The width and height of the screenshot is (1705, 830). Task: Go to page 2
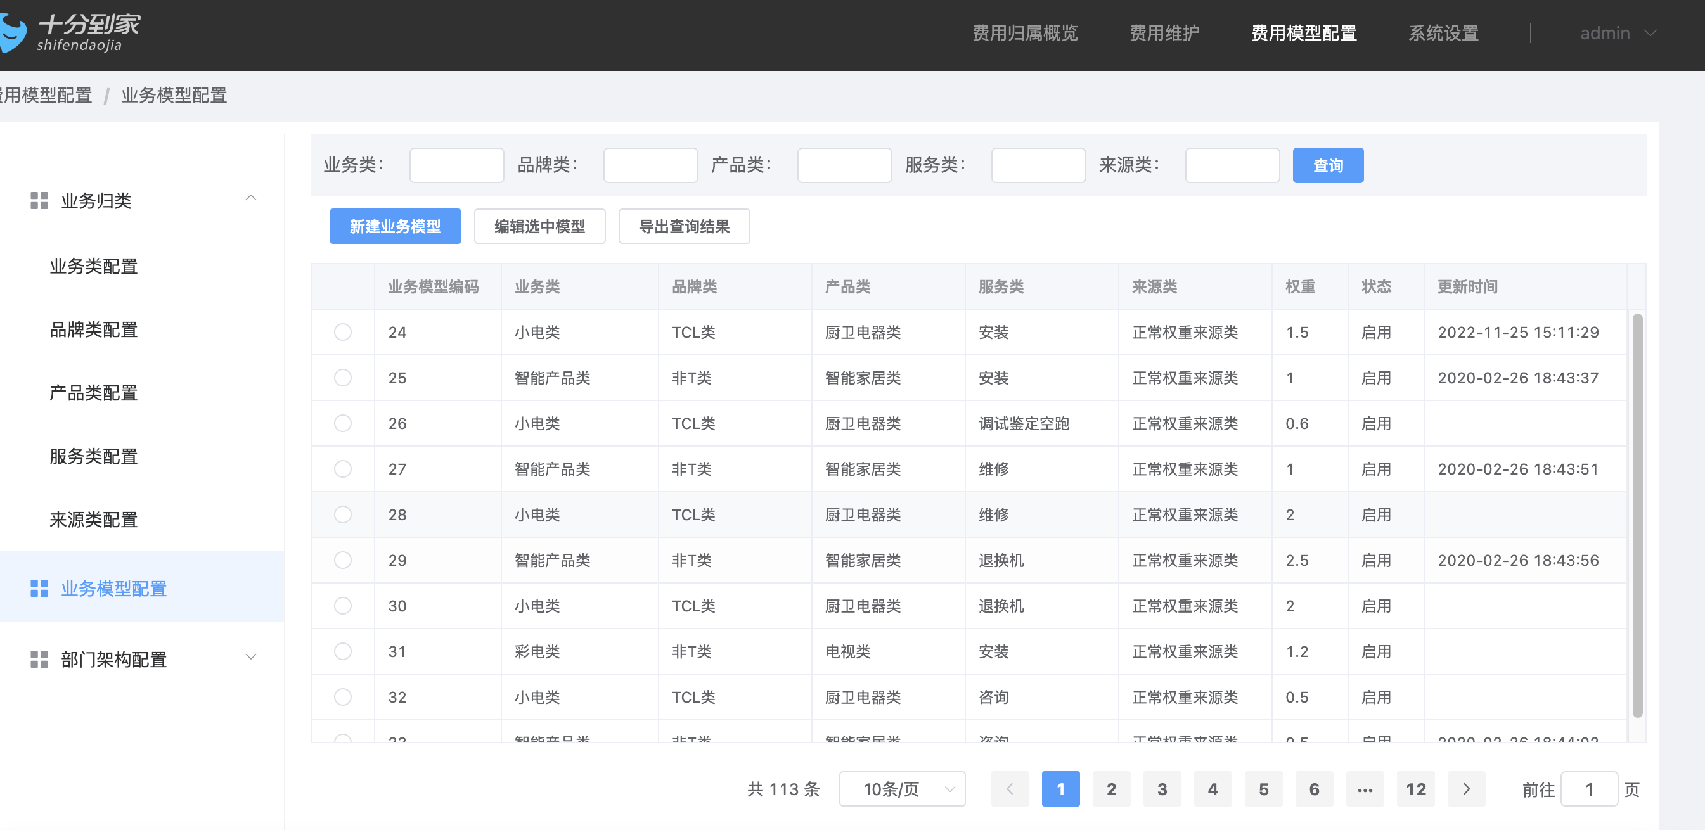1111,788
